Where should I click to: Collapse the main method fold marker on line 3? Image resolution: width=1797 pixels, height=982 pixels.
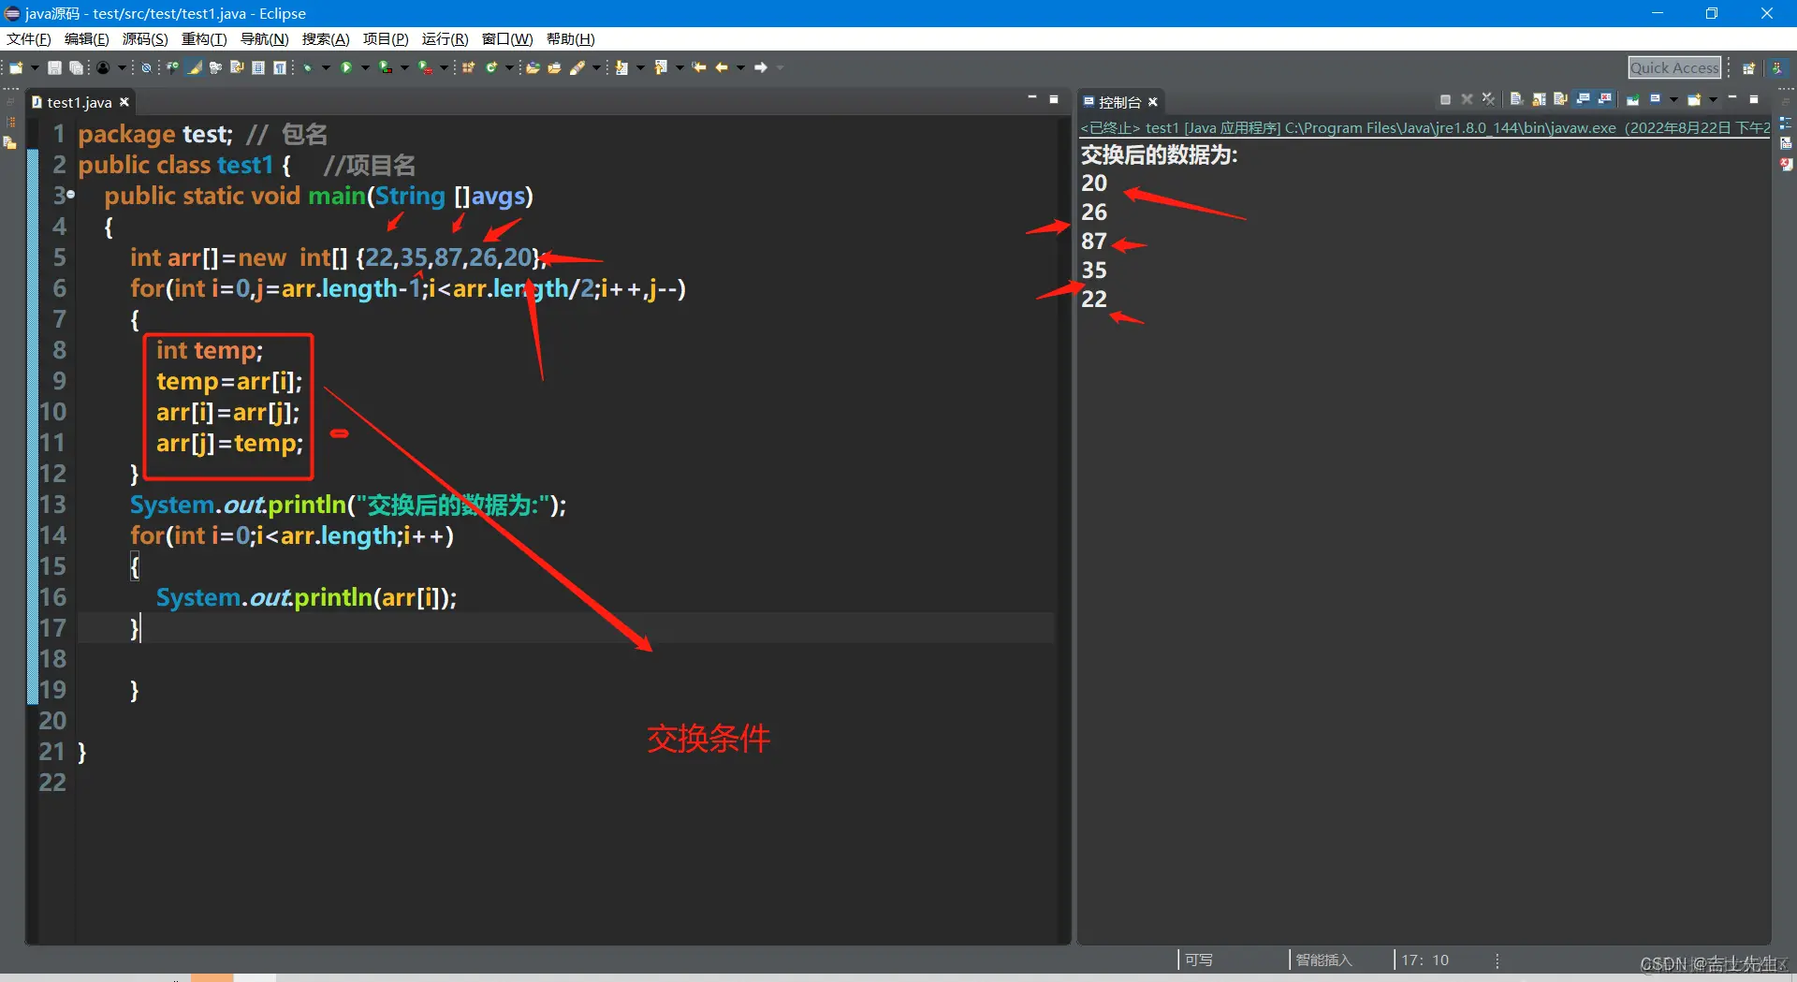[x=70, y=196]
